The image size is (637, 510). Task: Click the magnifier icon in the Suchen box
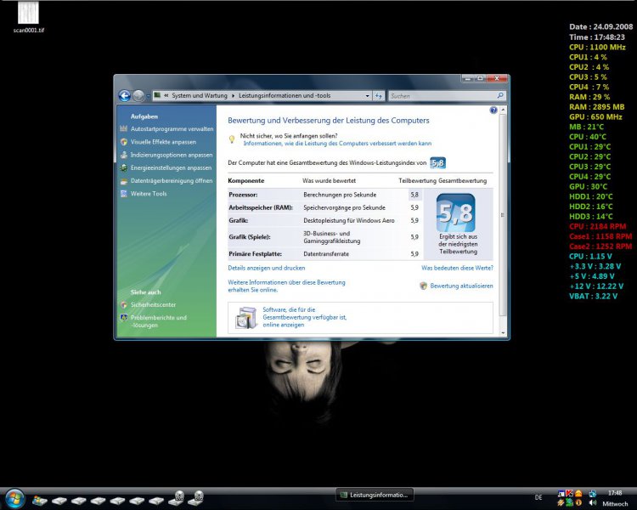pyautogui.click(x=500, y=95)
